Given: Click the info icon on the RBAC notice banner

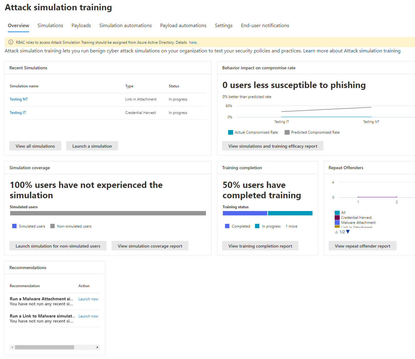Looking at the screenshot, I should [11, 42].
